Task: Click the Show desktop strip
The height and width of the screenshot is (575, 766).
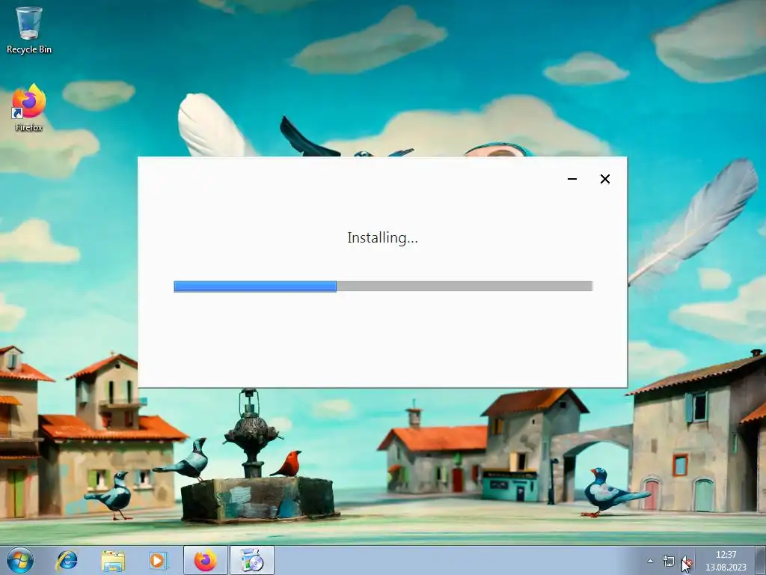Action: (x=761, y=561)
